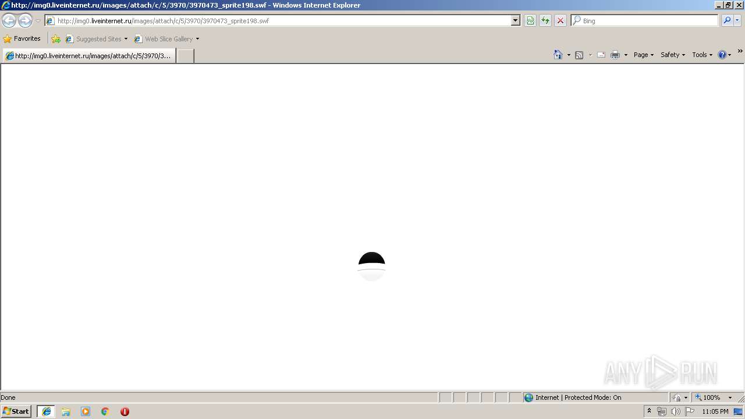
Task: Open the Help question mark menu
Action: pos(725,55)
